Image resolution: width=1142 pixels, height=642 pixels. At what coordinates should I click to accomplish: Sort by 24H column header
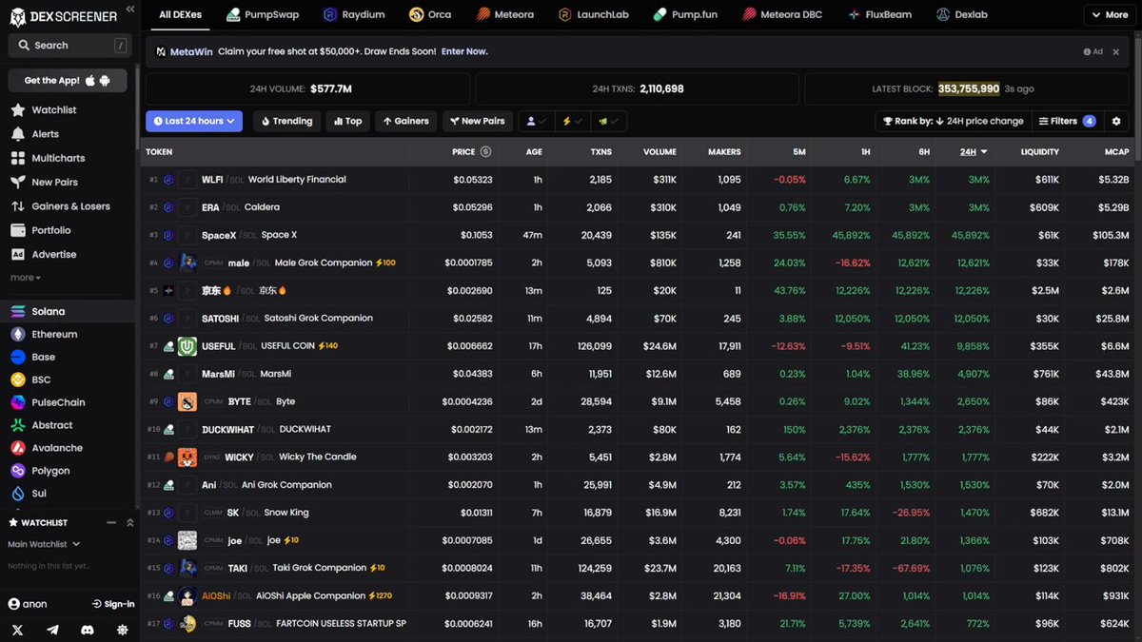[x=973, y=152]
